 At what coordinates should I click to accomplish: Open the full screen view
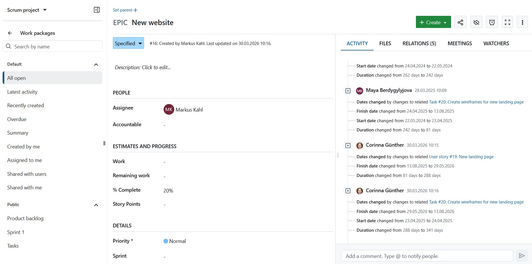(x=507, y=22)
